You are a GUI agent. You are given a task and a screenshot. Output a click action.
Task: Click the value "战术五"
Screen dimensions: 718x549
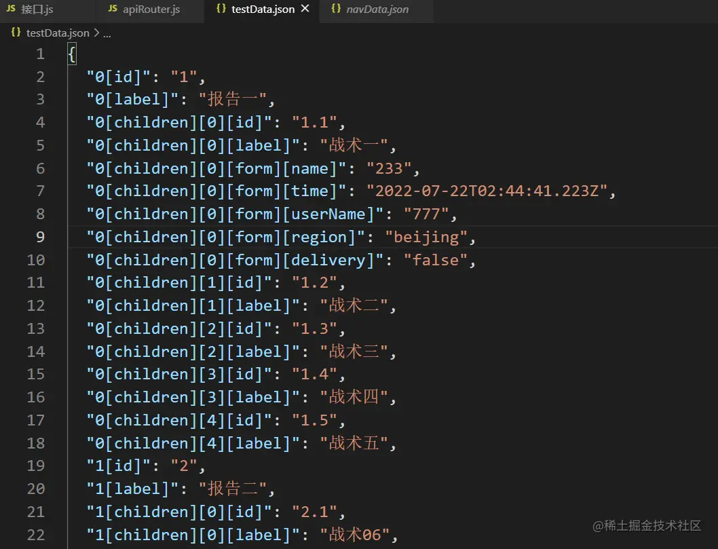354,442
